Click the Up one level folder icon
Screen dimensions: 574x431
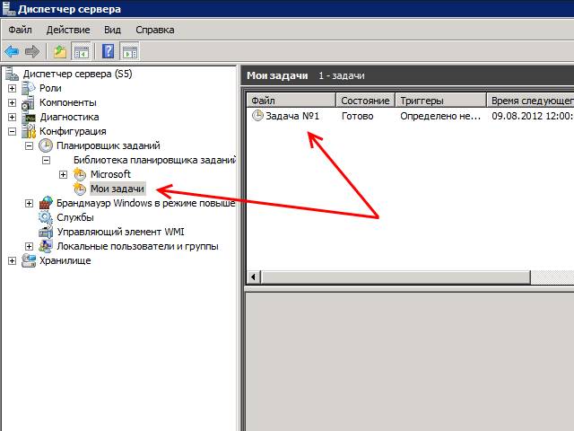tap(59, 51)
